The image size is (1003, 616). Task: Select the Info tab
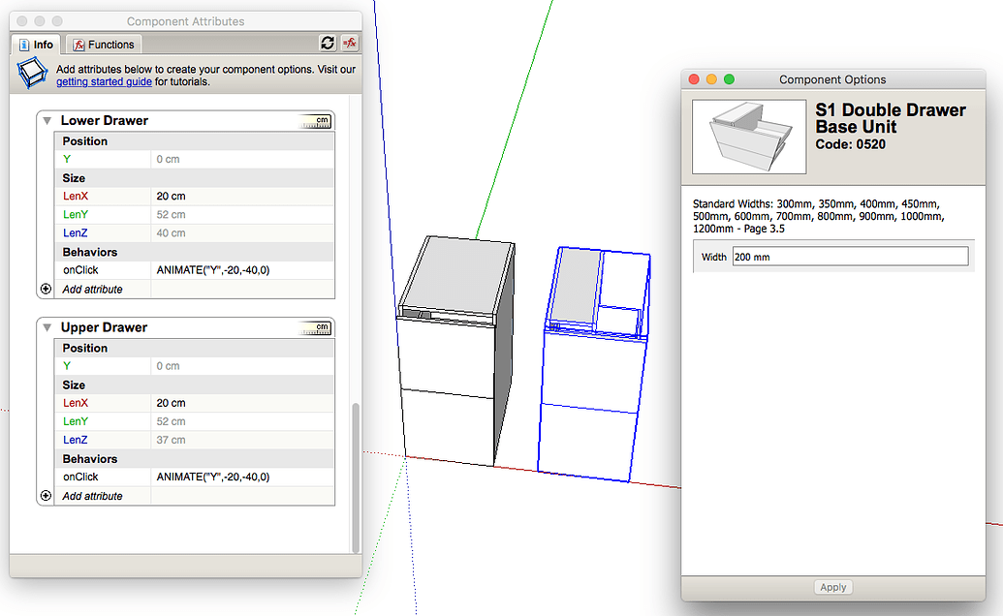pyautogui.click(x=36, y=44)
